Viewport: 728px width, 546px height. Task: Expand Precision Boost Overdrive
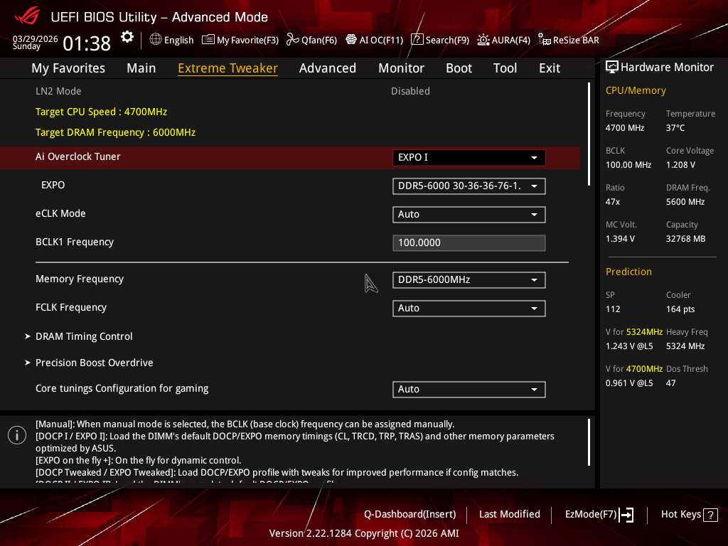[x=94, y=362]
